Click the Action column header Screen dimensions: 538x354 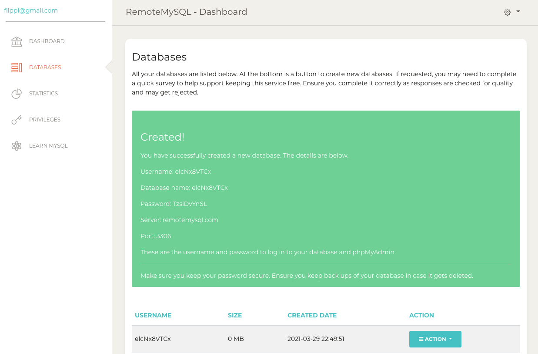421,315
